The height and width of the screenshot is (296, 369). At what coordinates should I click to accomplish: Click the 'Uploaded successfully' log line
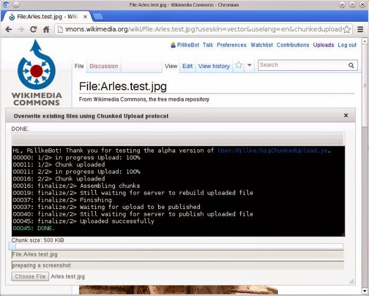[x=83, y=221]
